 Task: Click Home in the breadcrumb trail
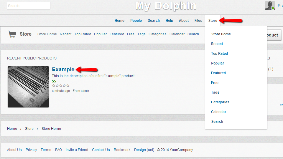[x=12, y=129]
